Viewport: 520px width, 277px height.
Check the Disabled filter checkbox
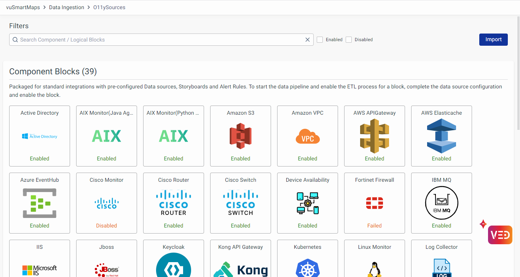[349, 40]
